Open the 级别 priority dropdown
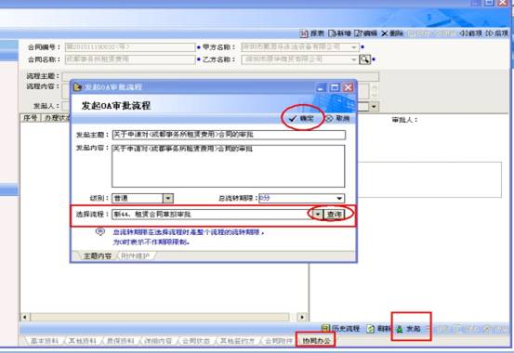Screen dimensions: 514x353 [168, 198]
